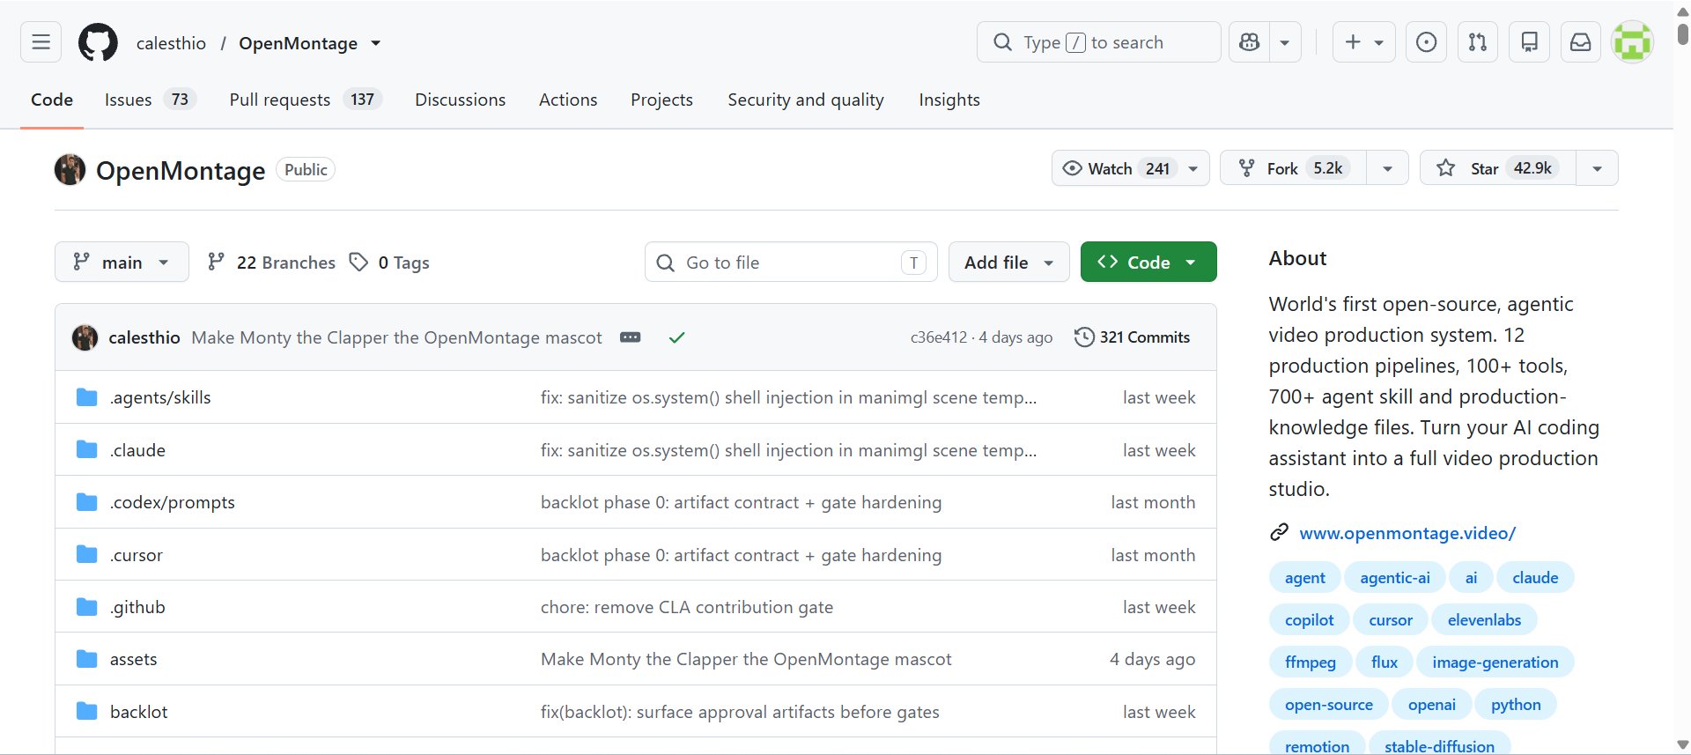
Task: Switch to the Discussions tab
Action: pyautogui.click(x=460, y=100)
